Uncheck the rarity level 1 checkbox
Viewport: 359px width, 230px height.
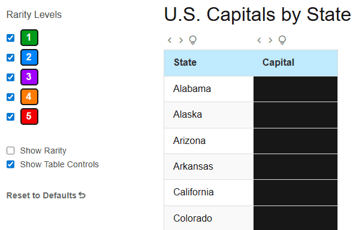pos(11,38)
